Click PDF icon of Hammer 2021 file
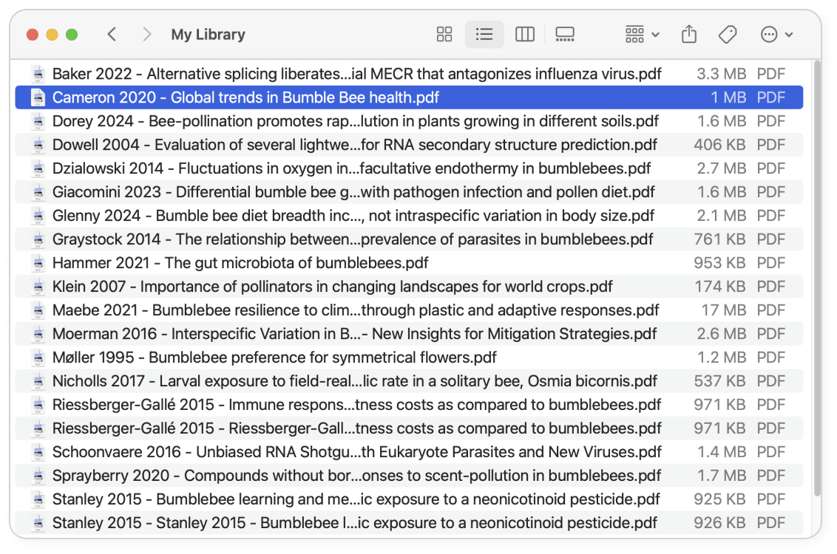 coord(38,263)
